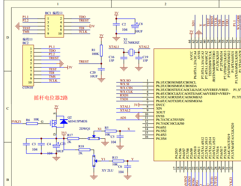241x186 pixels.
Task: Select the R18 resistor symbol
Action: [85, 150]
